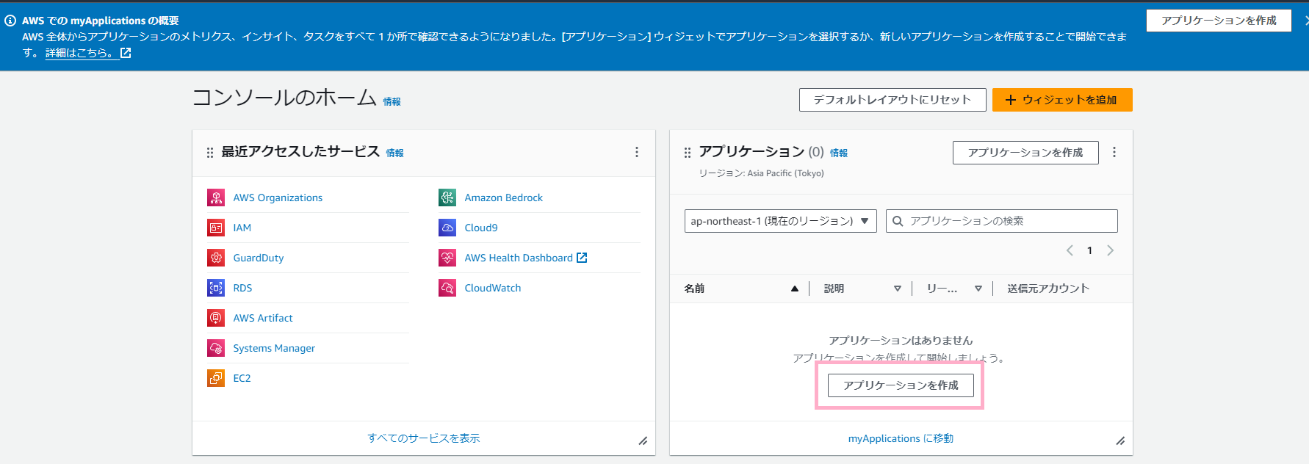Open the Cloud9 link
1309x464 pixels.
tap(481, 228)
